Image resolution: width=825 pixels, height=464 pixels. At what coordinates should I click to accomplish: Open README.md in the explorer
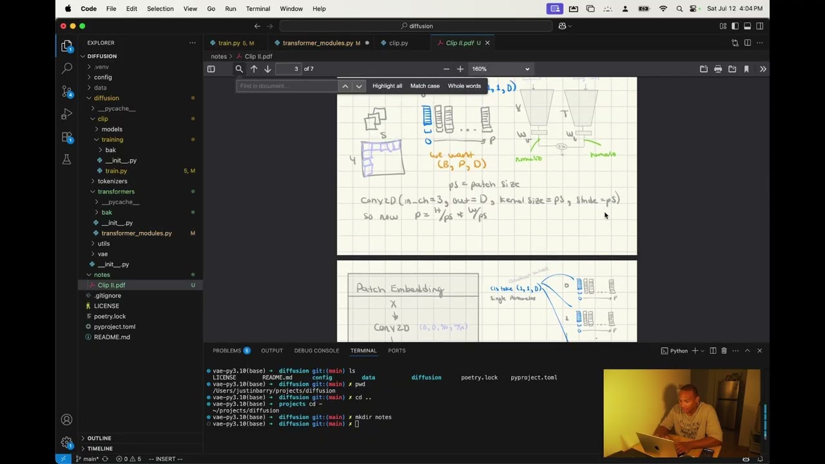[112, 337]
